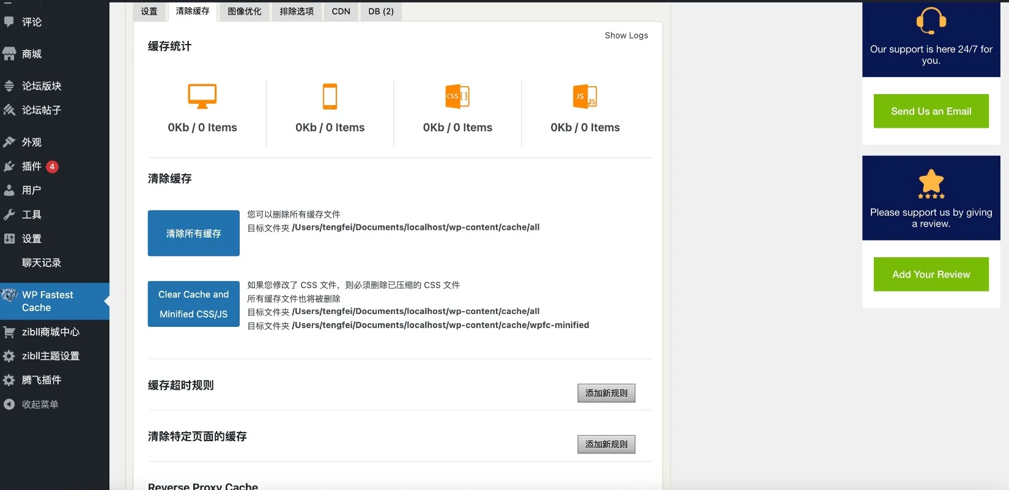
Task: Click the 插件 plugins plug icon
Action: click(x=9, y=166)
